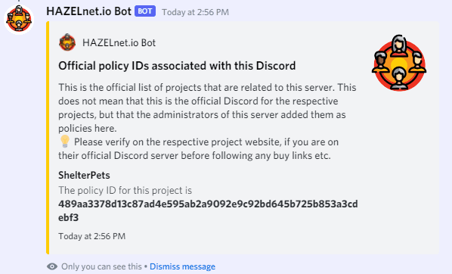Dismiss message link
Screen dimensions: 452x274
182,266
